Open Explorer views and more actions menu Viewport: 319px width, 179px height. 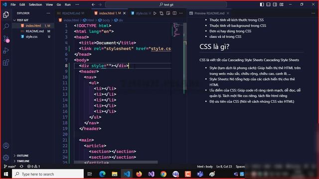[x=48, y=13]
